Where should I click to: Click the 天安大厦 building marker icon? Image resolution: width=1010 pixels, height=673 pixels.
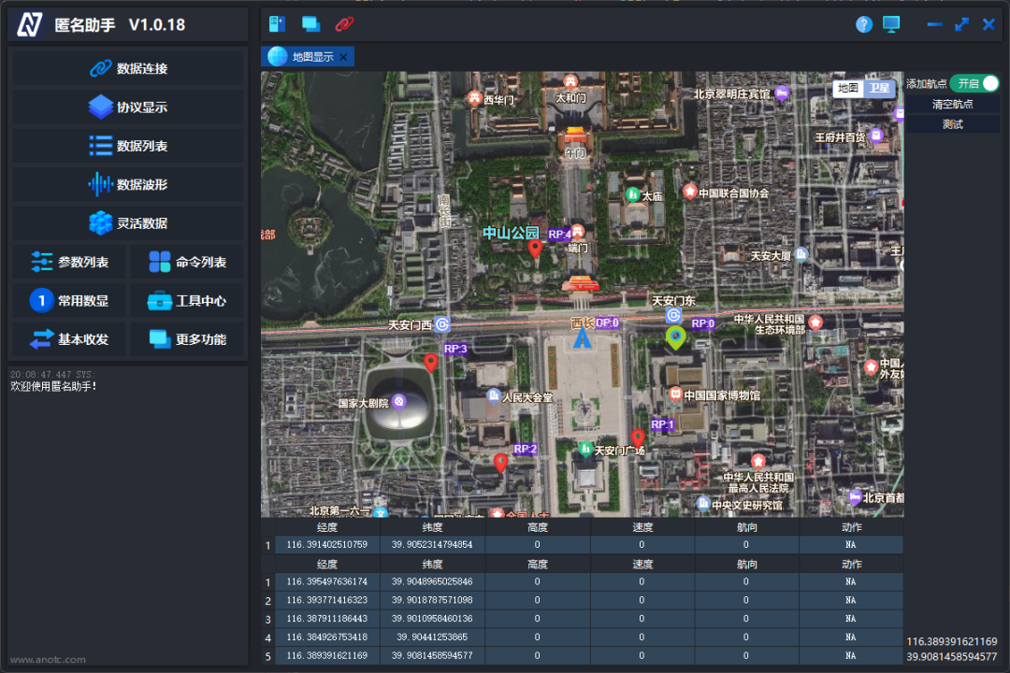pyautogui.click(x=801, y=254)
